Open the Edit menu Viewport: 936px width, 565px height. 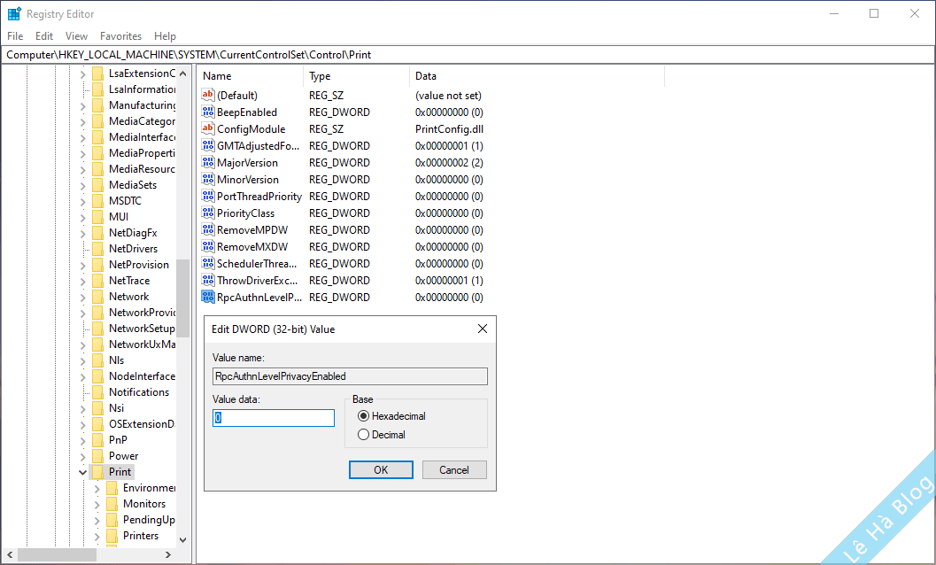pos(44,36)
